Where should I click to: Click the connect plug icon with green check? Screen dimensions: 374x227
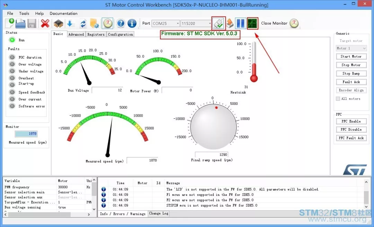pos(219,24)
